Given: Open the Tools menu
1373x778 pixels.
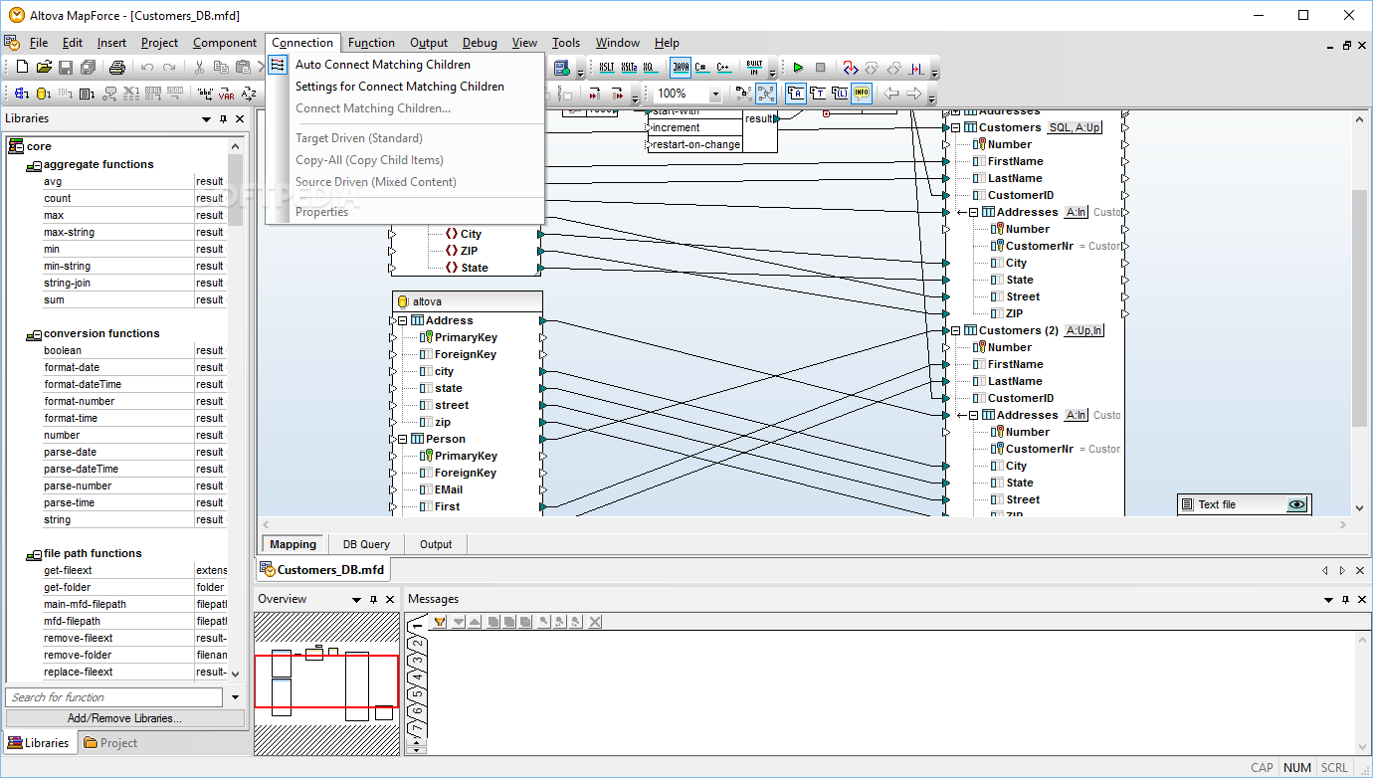Looking at the screenshot, I should [x=566, y=43].
